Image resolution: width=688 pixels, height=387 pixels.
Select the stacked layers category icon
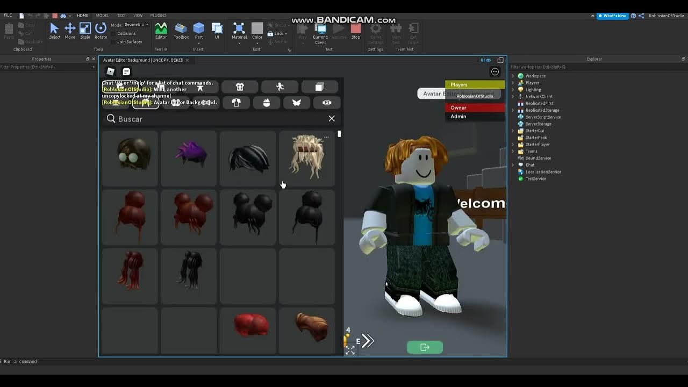click(x=320, y=87)
